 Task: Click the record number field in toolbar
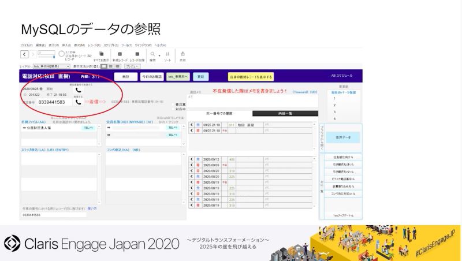click(x=47, y=53)
